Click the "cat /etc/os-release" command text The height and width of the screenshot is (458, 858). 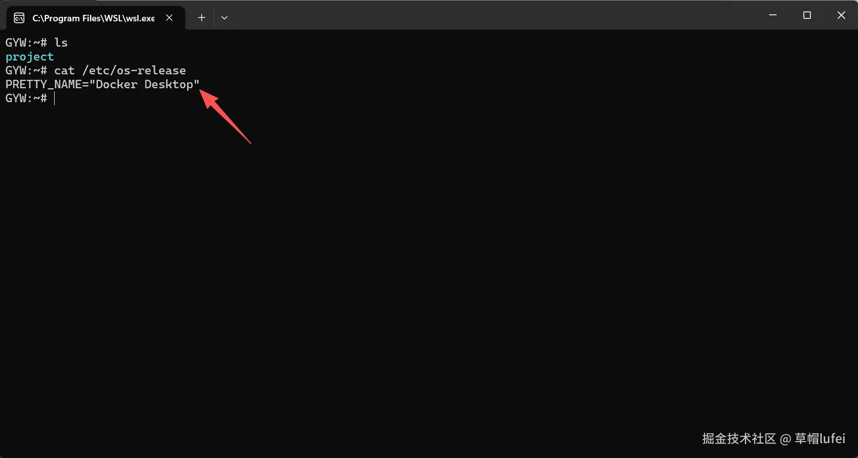coord(120,70)
